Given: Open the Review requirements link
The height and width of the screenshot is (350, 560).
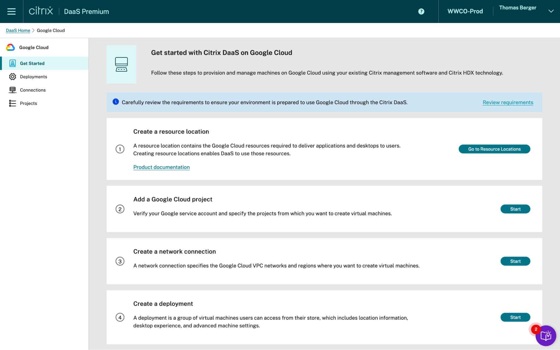Looking at the screenshot, I should 508,102.
